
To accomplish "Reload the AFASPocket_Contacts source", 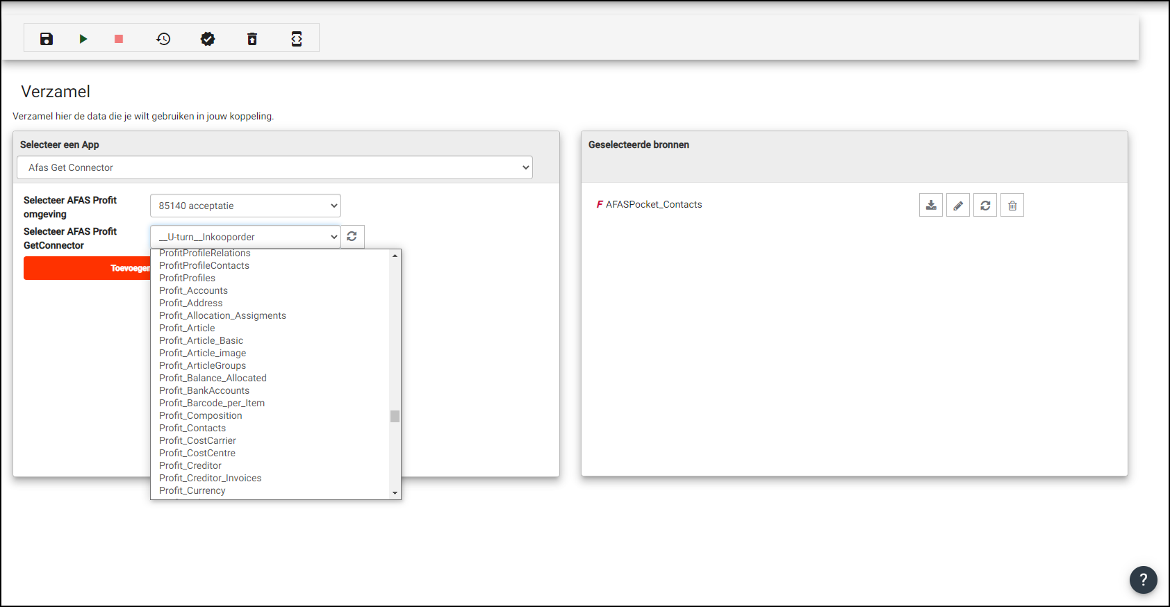I will [985, 206].
